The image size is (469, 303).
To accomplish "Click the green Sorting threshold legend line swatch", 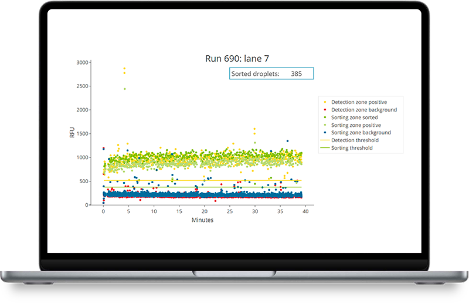I will (325, 148).
